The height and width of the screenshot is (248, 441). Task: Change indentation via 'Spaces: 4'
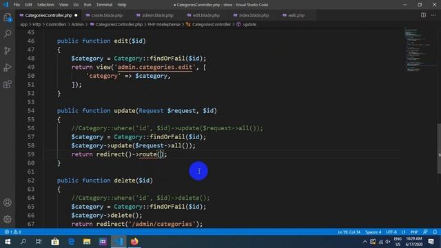373,232
